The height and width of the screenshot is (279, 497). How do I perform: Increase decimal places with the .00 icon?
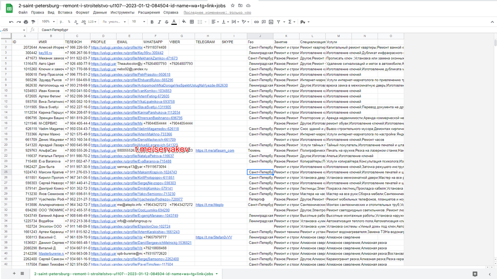pyautogui.click(x=83, y=22)
